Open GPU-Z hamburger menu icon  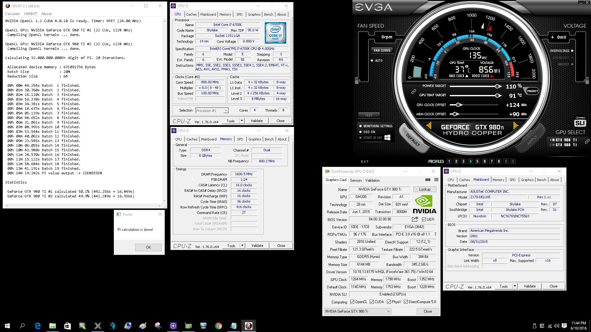(436, 180)
